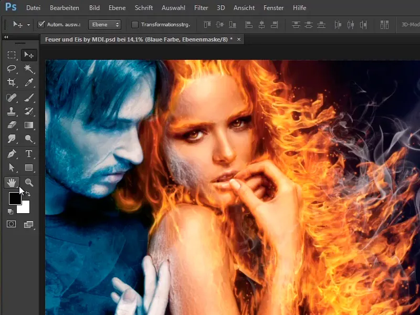
Task: Align bottom edges of layers
Action: pos(233,25)
